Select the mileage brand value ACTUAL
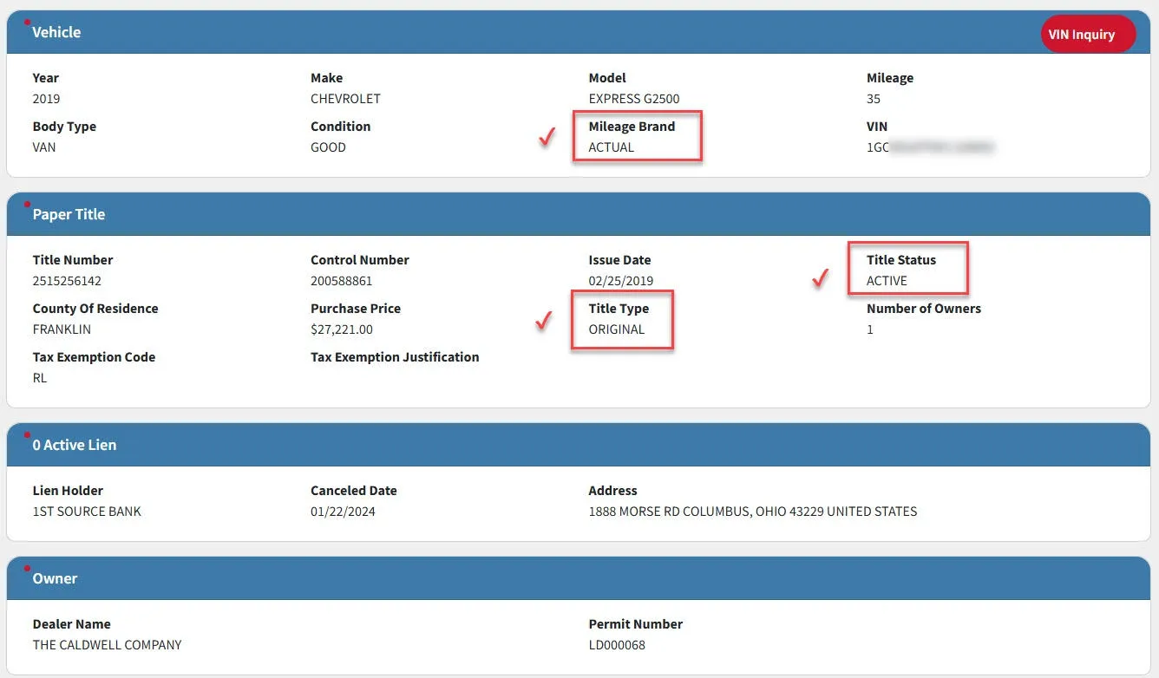1159x678 pixels. click(612, 147)
